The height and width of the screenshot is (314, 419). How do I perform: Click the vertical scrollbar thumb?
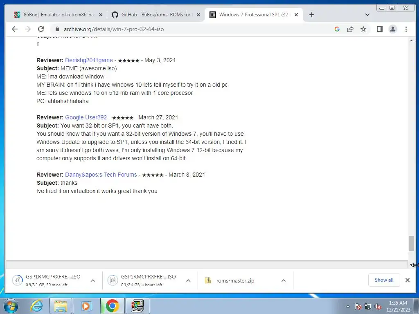pos(411,244)
